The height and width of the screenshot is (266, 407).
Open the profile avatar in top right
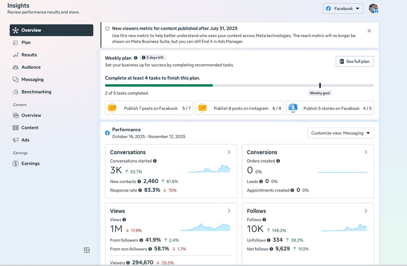373,9
